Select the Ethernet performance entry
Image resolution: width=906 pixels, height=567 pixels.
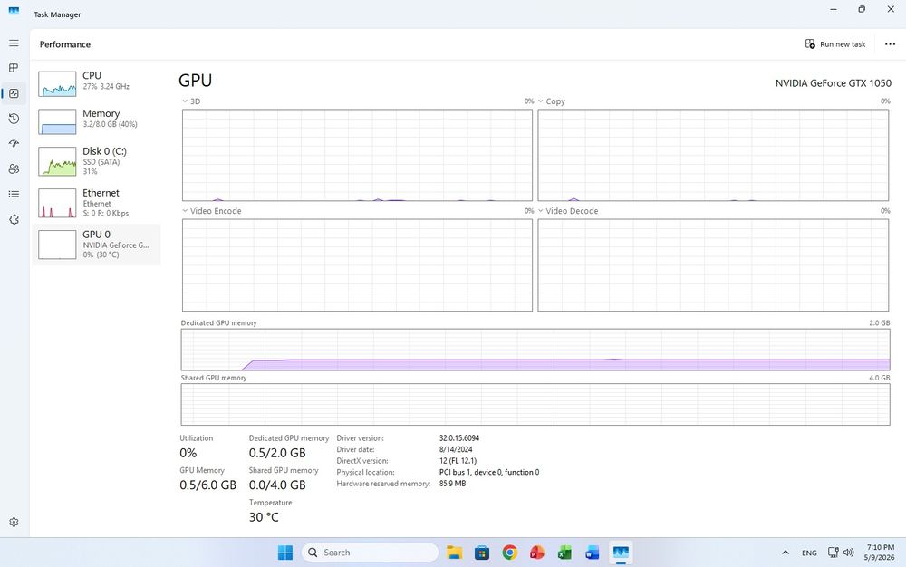click(x=97, y=202)
